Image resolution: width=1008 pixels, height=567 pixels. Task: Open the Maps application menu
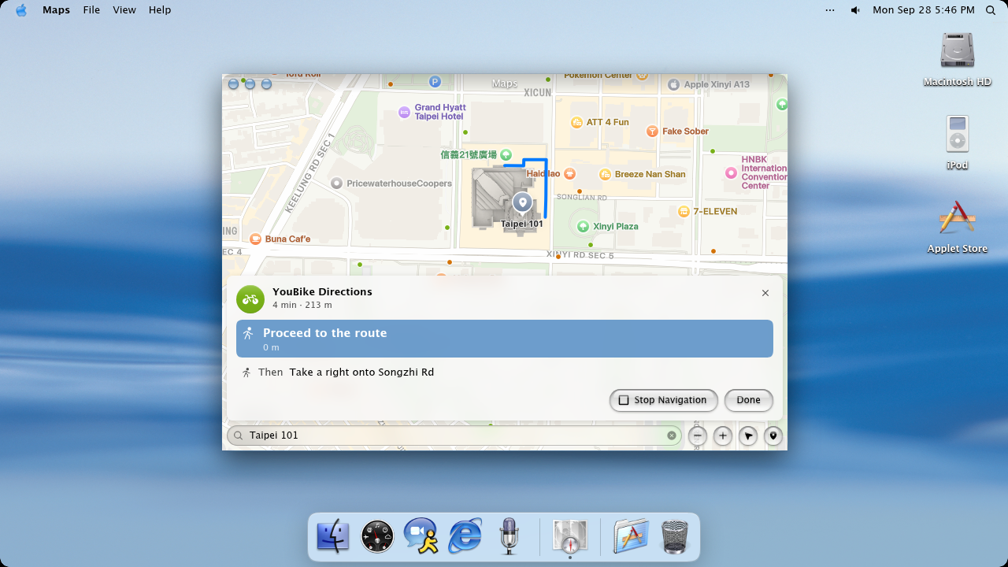(56, 10)
